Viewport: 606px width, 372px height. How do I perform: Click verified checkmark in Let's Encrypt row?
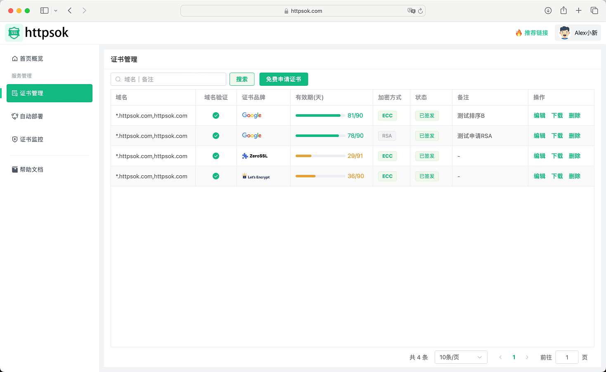(216, 176)
